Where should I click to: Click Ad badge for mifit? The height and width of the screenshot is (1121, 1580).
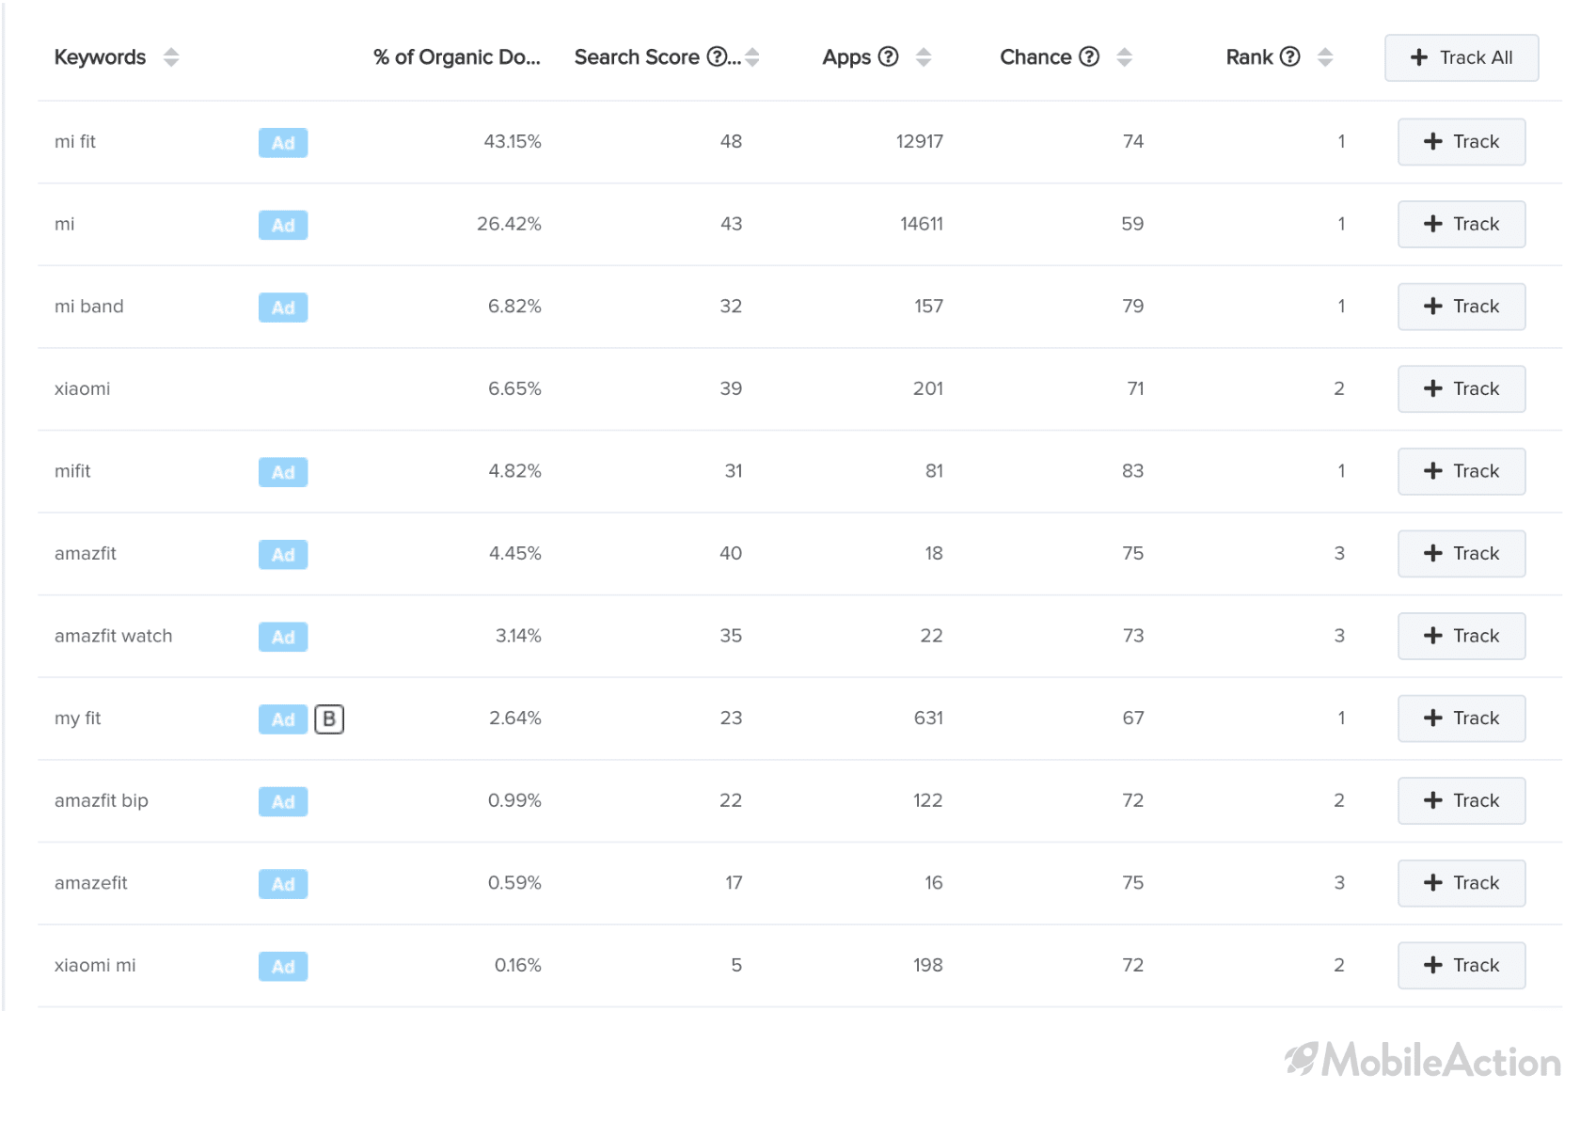[x=283, y=472]
